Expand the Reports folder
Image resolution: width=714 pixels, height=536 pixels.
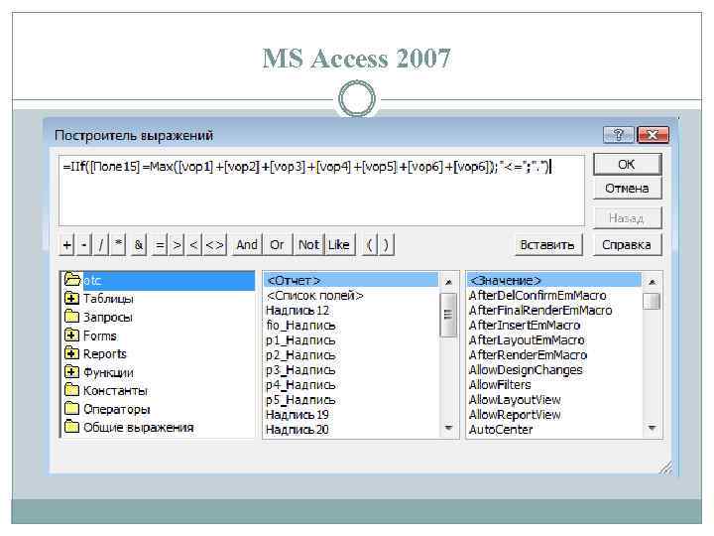coord(71,353)
